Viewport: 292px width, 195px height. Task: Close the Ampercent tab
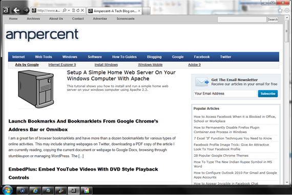139,11
